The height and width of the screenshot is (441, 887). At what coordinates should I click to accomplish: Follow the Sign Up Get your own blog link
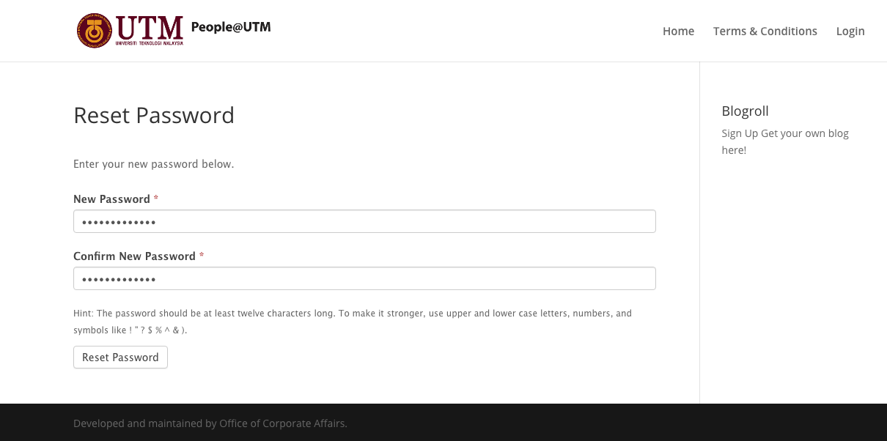pyautogui.click(x=785, y=141)
